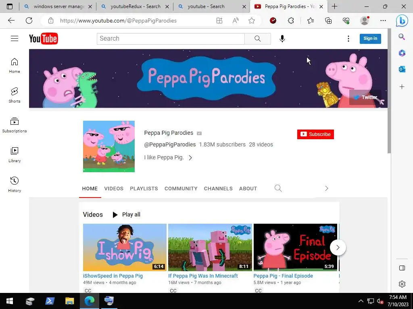This screenshot has height=309, width=413.
Task: Switch to the COMMUNITY tab
Action: (x=181, y=188)
